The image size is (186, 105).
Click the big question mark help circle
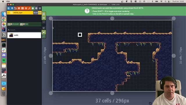coord(87,11)
